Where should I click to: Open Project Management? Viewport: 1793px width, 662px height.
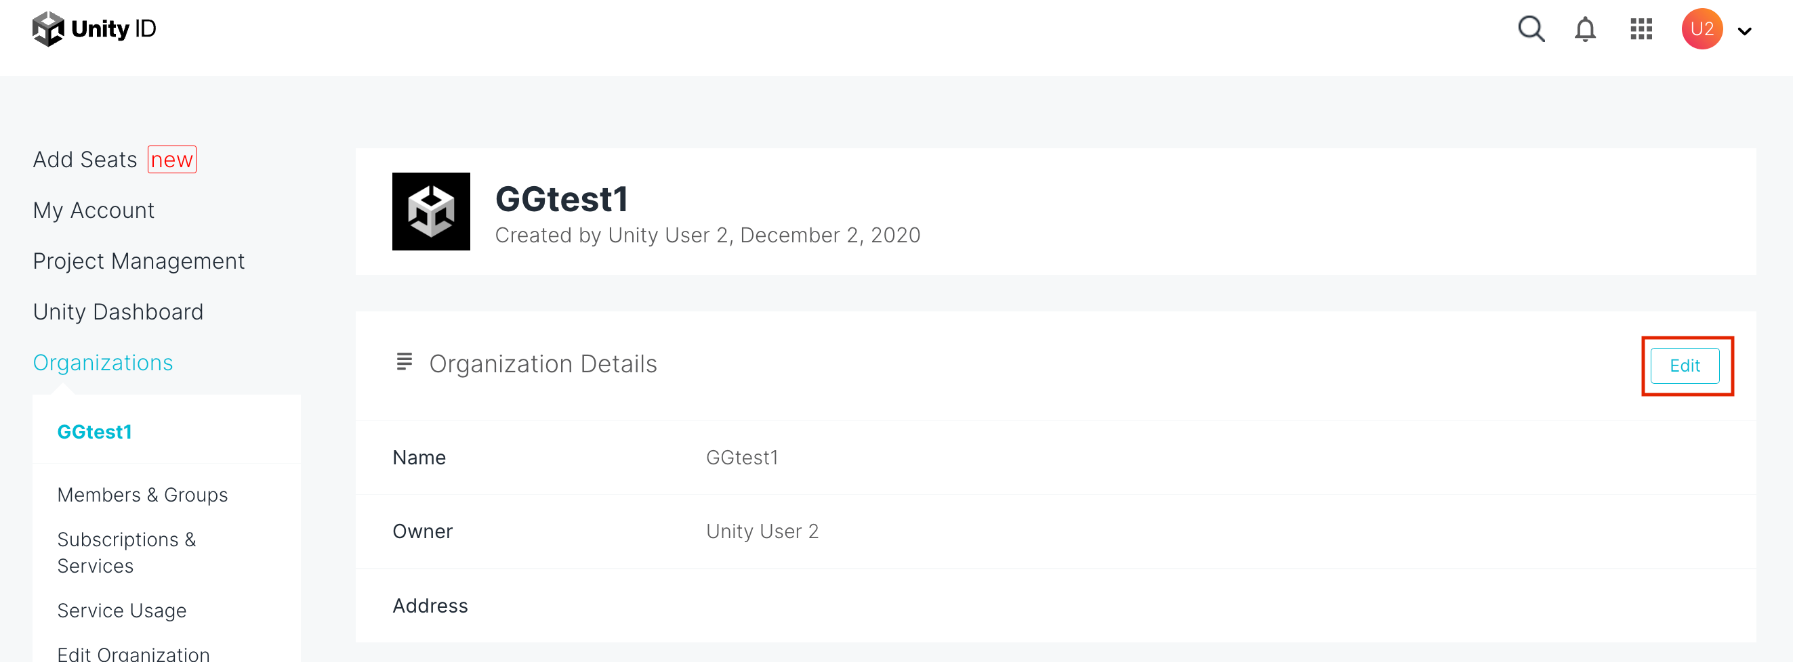point(138,261)
